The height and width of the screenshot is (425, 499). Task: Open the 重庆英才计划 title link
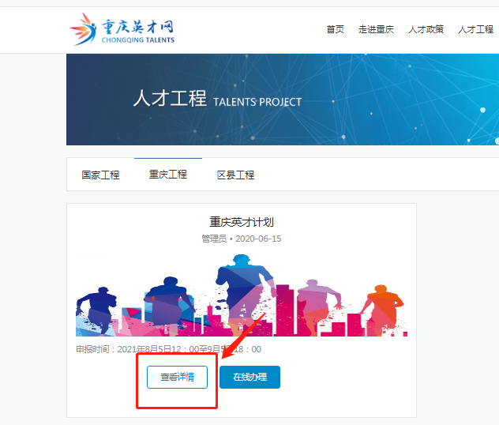pyautogui.click(x=242, y=222)
